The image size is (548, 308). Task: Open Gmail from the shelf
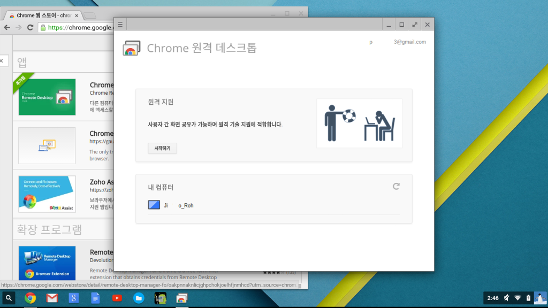point(52,298)
